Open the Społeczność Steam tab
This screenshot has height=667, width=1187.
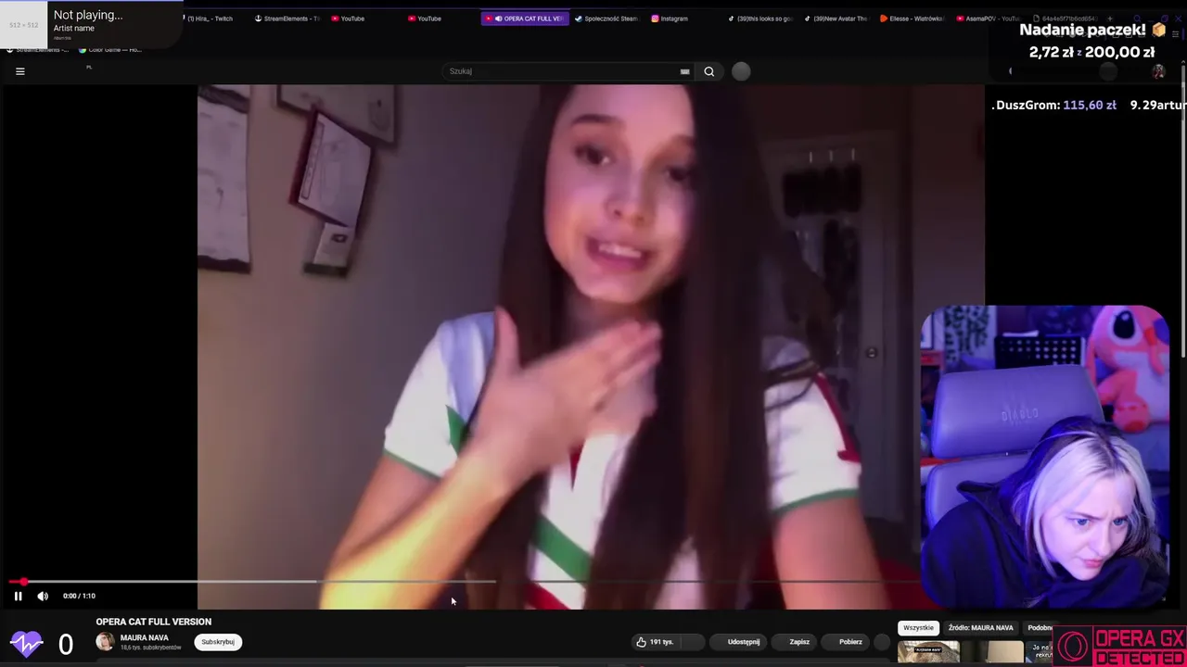(x=606, y=19)
